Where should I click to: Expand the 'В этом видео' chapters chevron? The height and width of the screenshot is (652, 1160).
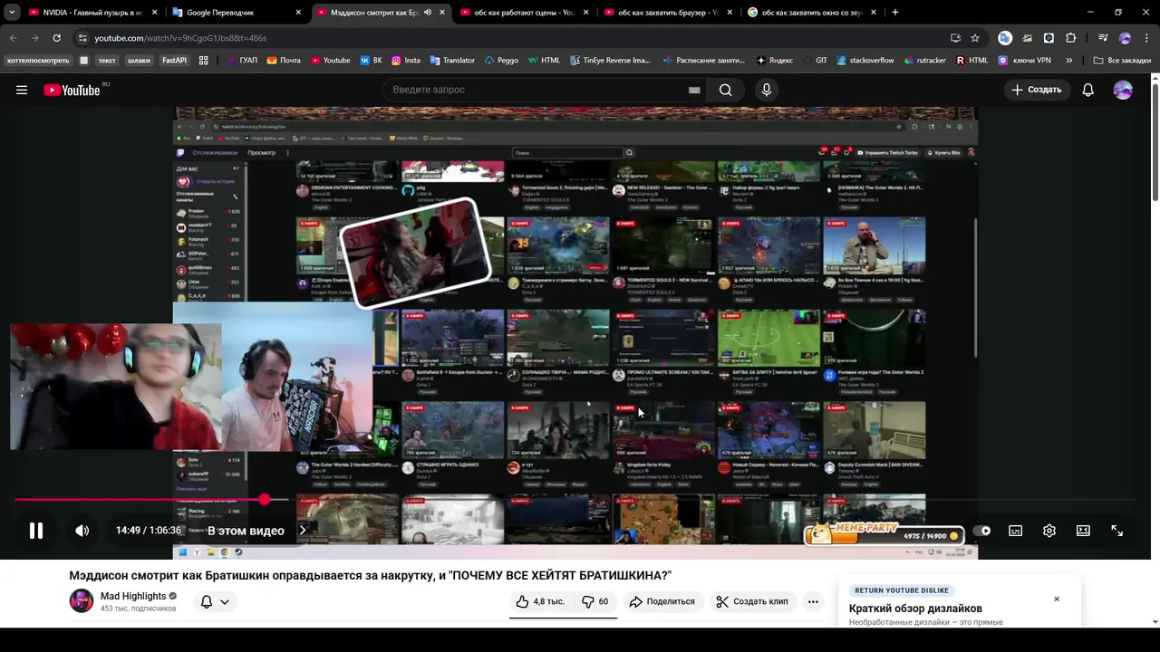pyautogui.click(x=303, y=531)
